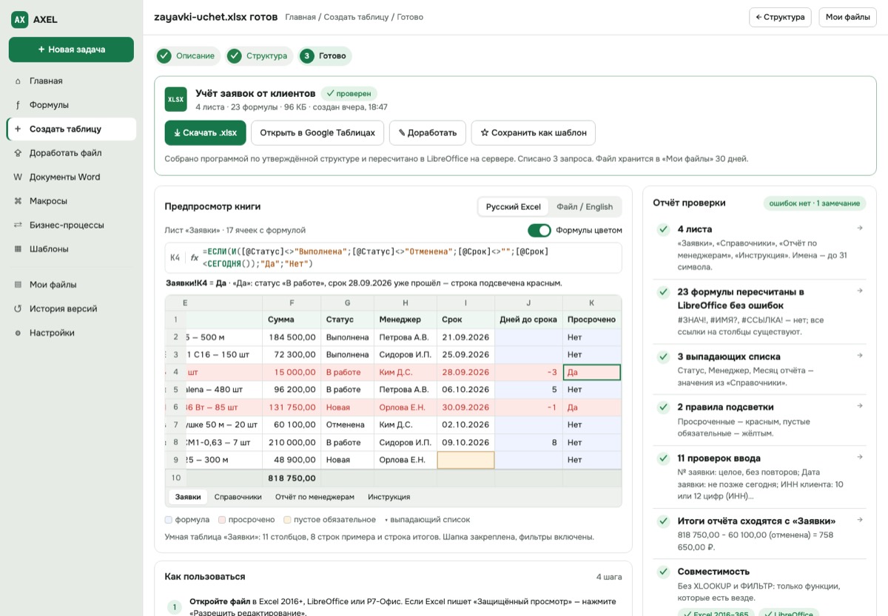
Task: Expand the «3 выпадающих списка» arrow
Action: (x=860, y=356)
